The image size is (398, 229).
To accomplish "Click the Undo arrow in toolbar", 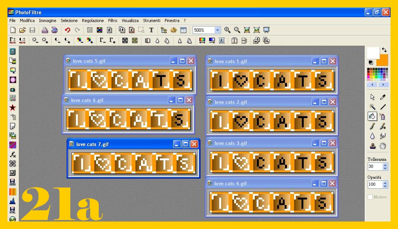I will click(67, 30).
